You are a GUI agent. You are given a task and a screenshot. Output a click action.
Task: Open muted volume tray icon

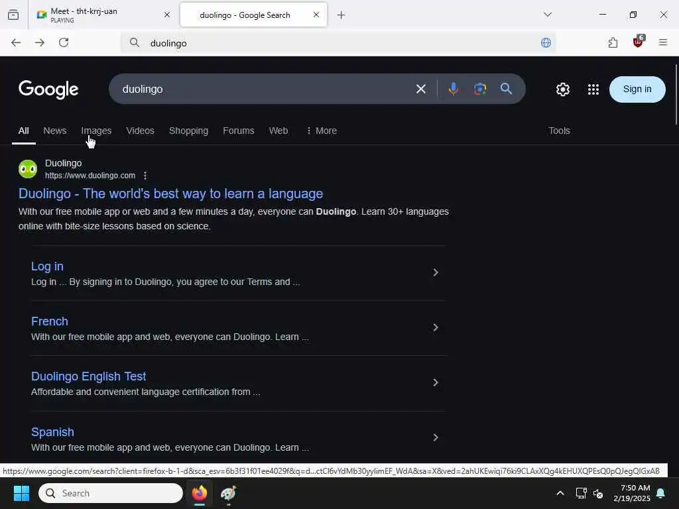click(598, 493)
